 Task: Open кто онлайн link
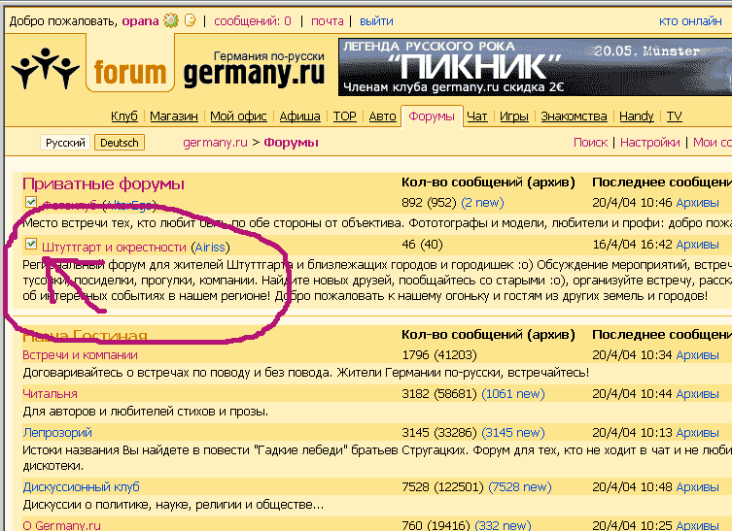point(690,21)
